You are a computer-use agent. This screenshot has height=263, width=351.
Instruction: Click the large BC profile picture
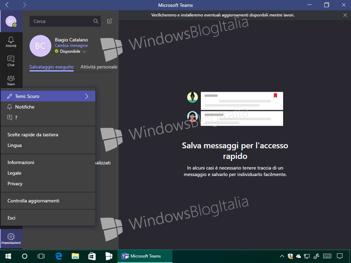(41, 46)
